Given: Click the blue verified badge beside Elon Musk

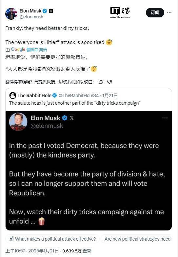Looking at the screenshot, I should click(45, 11).
